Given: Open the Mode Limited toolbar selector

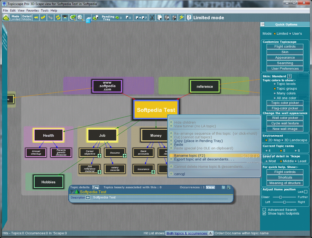Looking at the screenshot, I should (15, 18).
